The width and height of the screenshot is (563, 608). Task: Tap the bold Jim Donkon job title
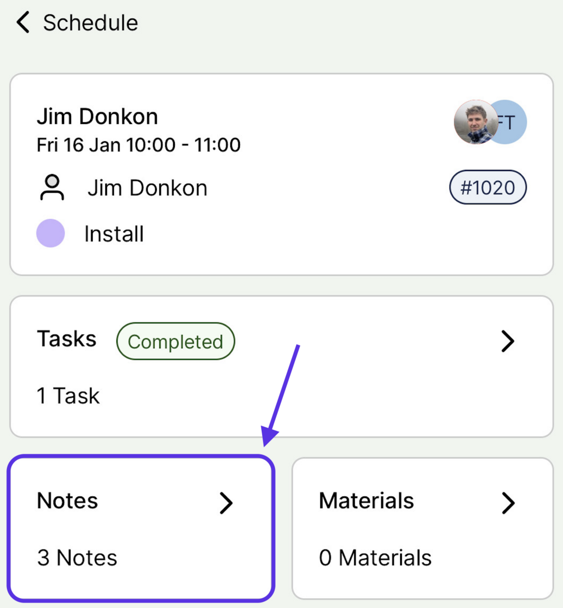[x=97, y=117]
